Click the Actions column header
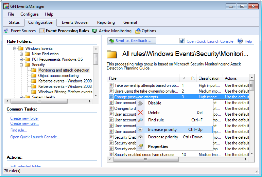Image resolution: width=262 pixels, height=177 pixels. (x=235, y=78)
